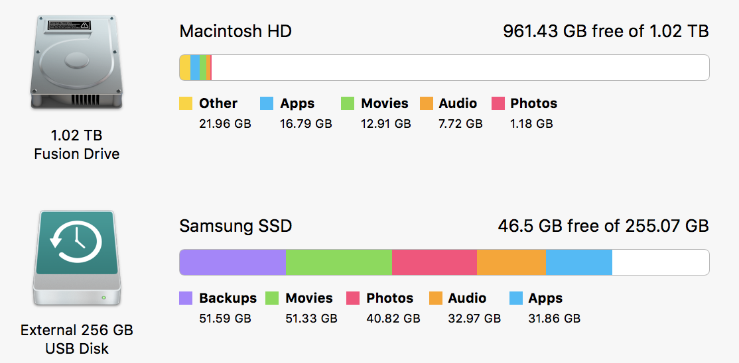Select the blue Apps swatch under Macintosh HD
739x363 pixels.
point(267,103)
